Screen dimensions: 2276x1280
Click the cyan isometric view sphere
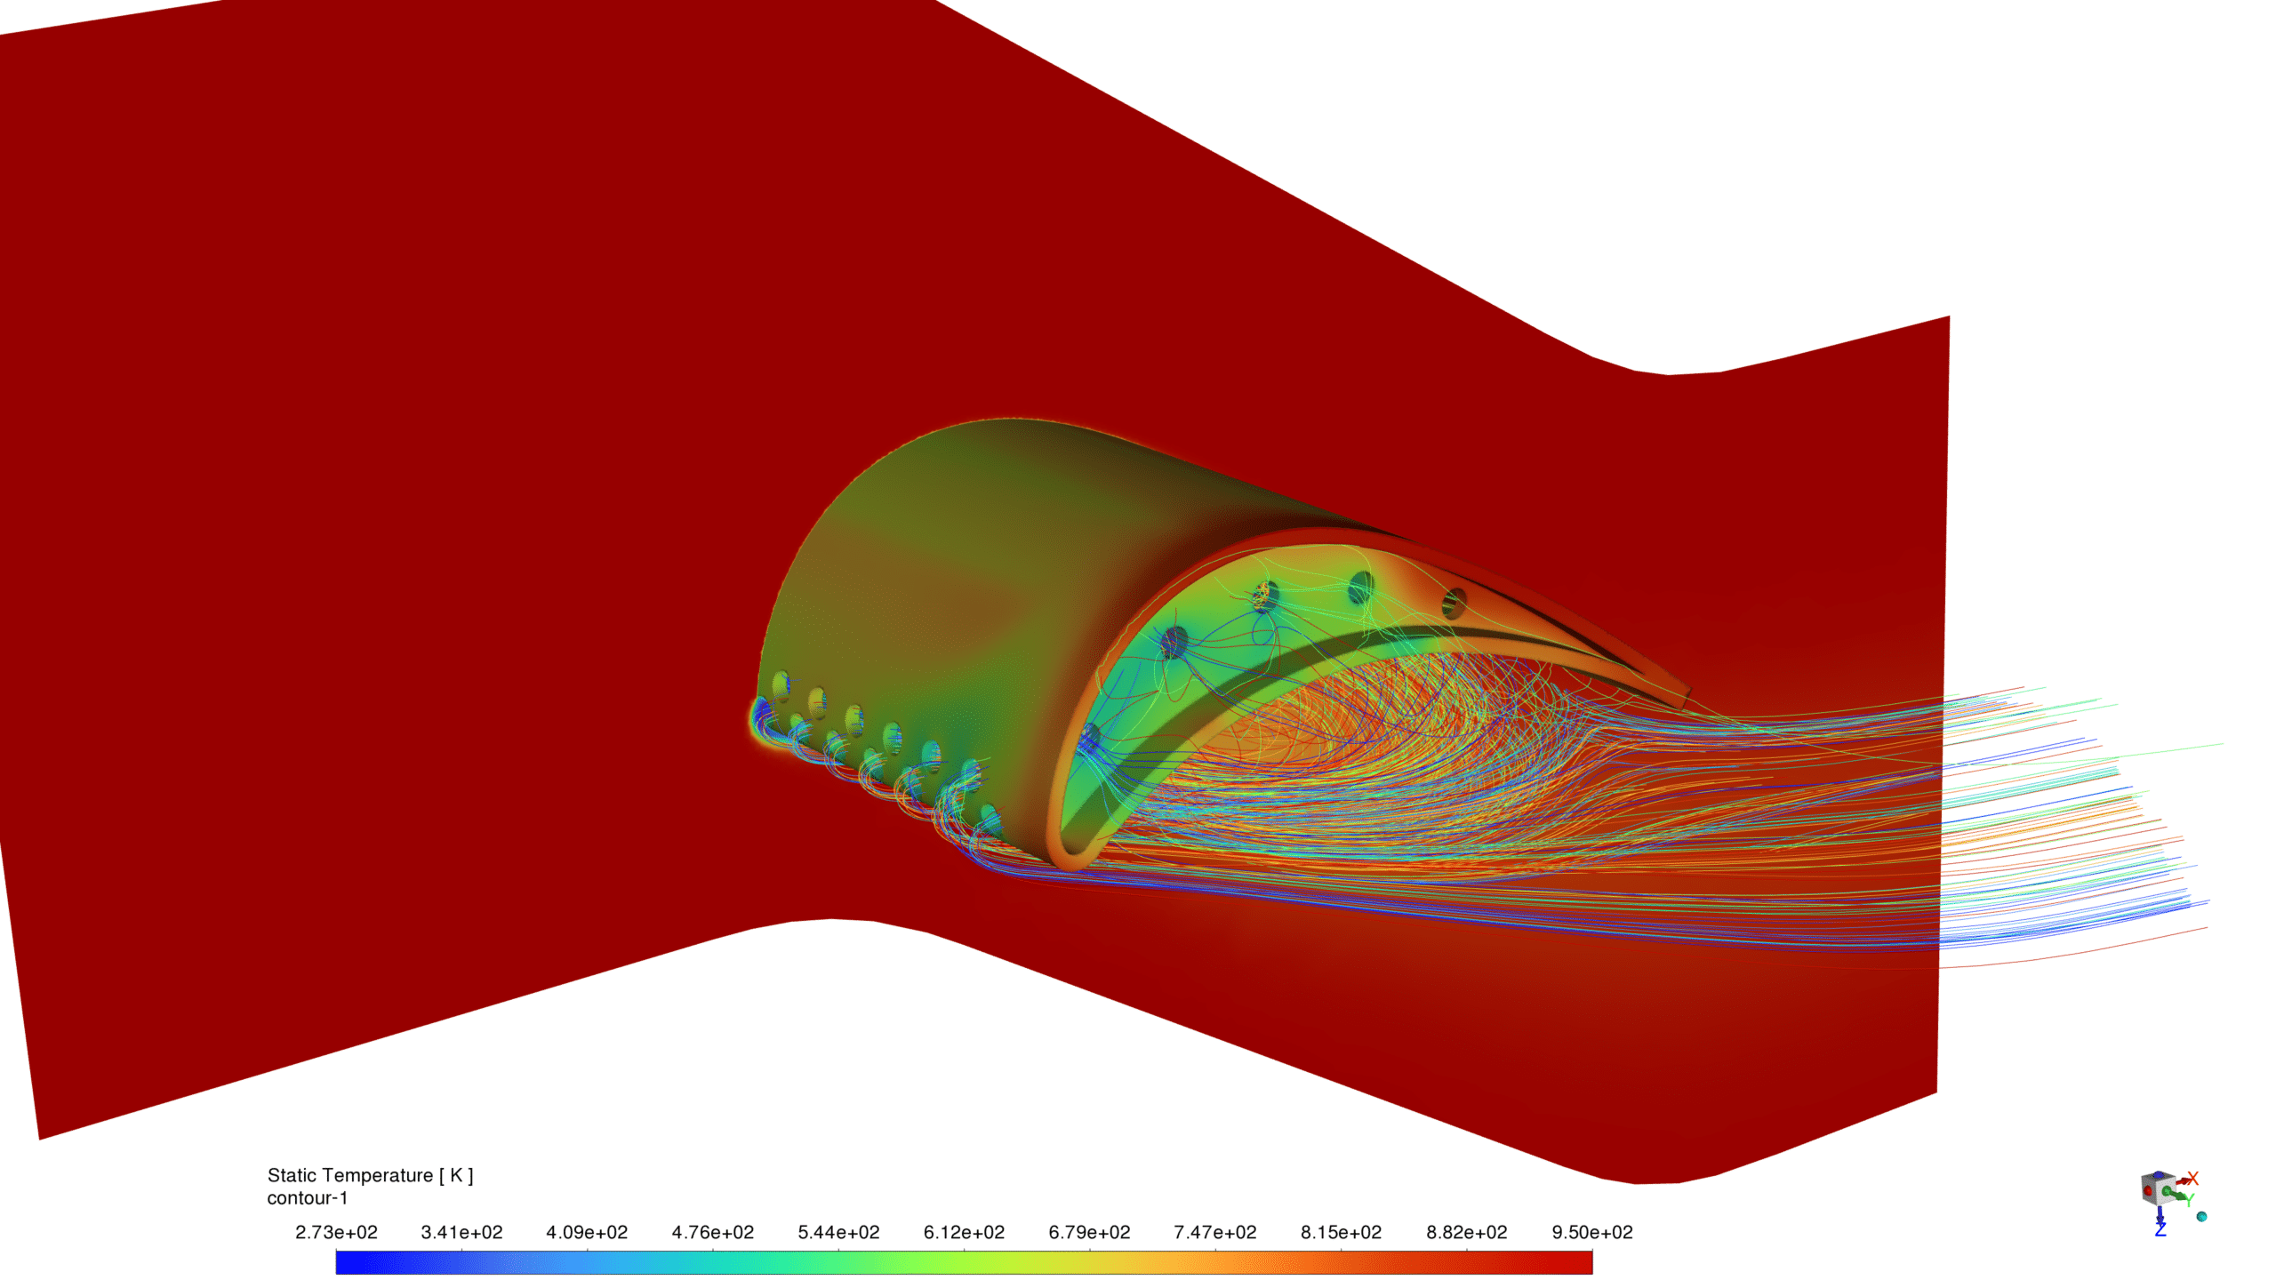point(2201,1217)
